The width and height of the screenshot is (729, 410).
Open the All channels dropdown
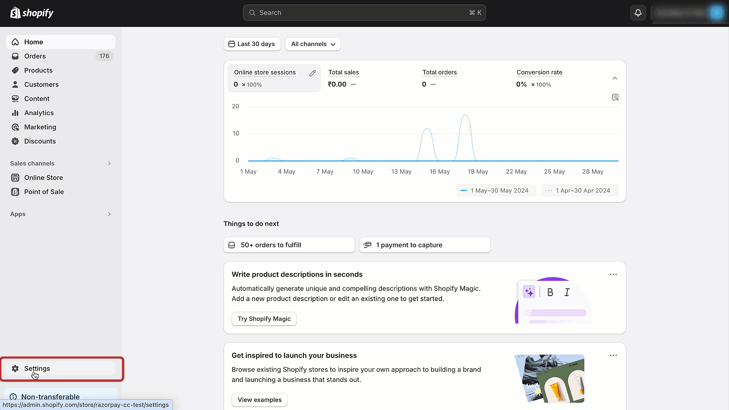313,44
